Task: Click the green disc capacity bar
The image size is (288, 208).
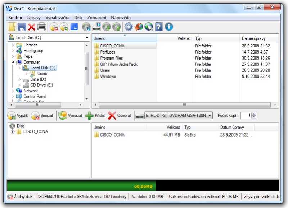Action: coord(81,186)
